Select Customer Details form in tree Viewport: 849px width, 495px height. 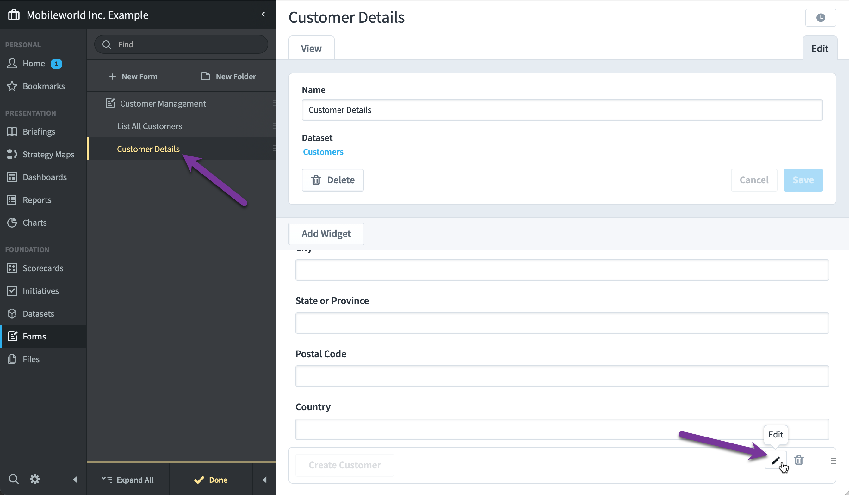coord(148,149)
